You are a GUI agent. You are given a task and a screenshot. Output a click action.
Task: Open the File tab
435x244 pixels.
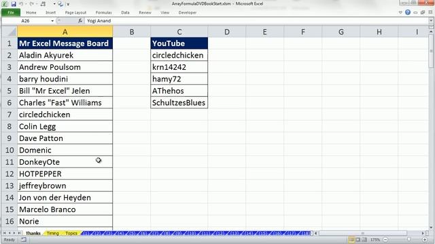[x=11, y=12]
